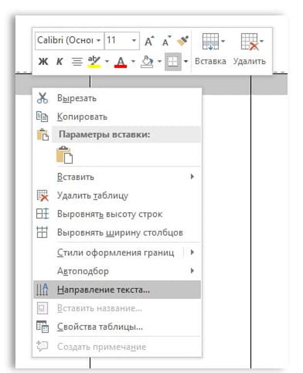
Task: Click the copy icon beside Копировать
Action: (42, 116)
